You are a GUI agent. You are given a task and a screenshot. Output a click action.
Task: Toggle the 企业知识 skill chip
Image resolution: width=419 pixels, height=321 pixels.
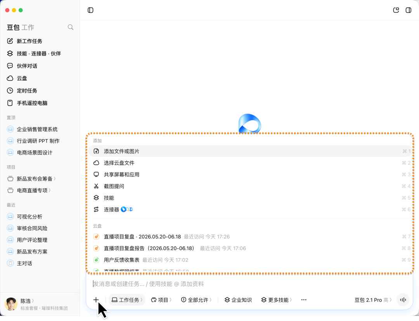click(x=238, y=300)
